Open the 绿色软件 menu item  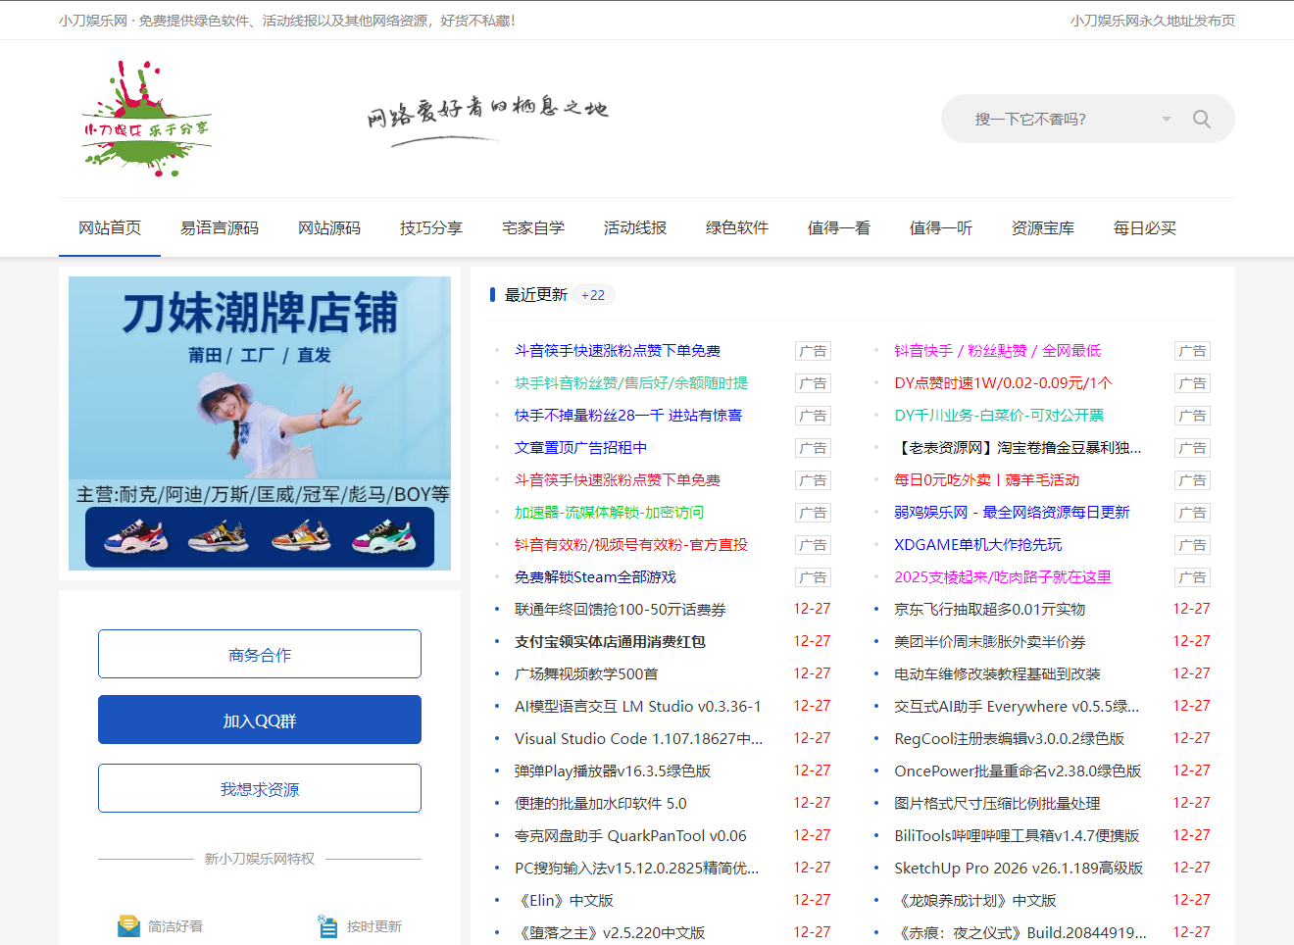(x=736, y=227)
